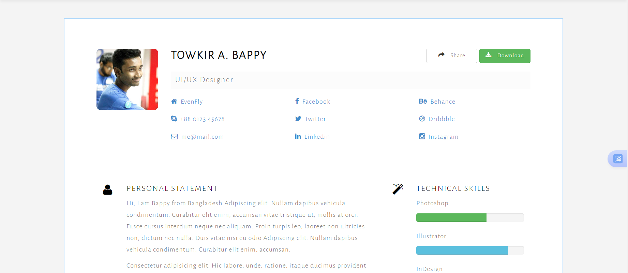Click the green Photoshop skill progress bar
Image resolution: width=628 pixels, height=273 pixels.
(451, 217)
